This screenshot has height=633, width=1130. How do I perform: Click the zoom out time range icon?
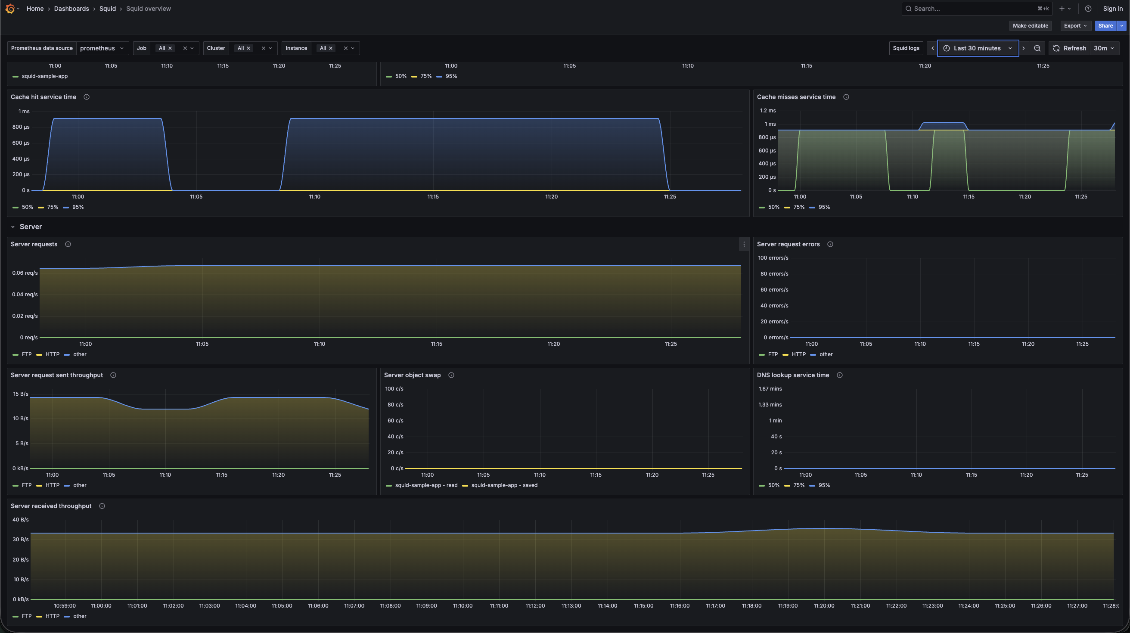tap(1037, 48)
